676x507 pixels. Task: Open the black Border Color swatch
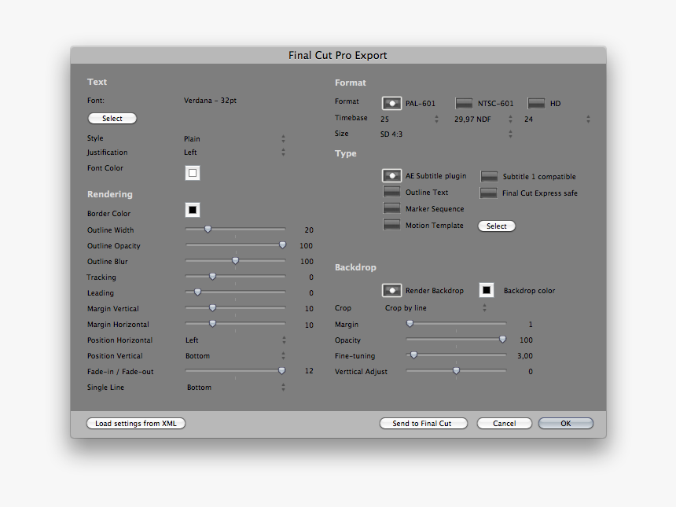[193, 210]
